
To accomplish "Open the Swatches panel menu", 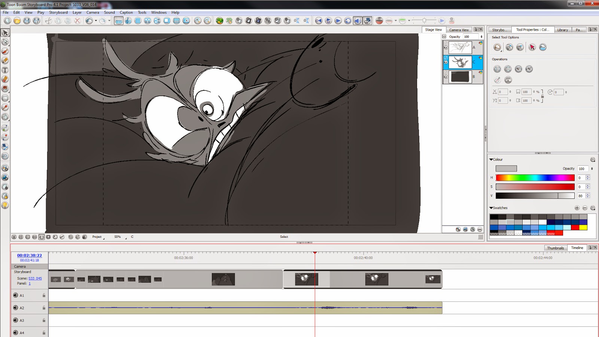I will [593, 208].
